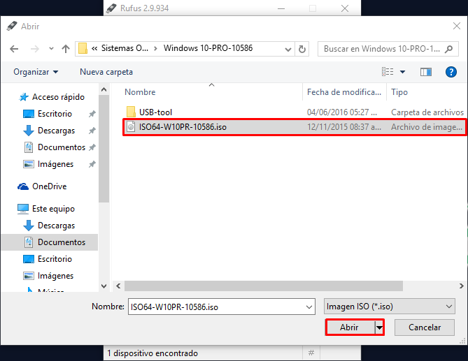The height and width of the screenshot is (361, 468).
Task: Expand the Nombre filename dropdown
Action: tap(309, 307)
